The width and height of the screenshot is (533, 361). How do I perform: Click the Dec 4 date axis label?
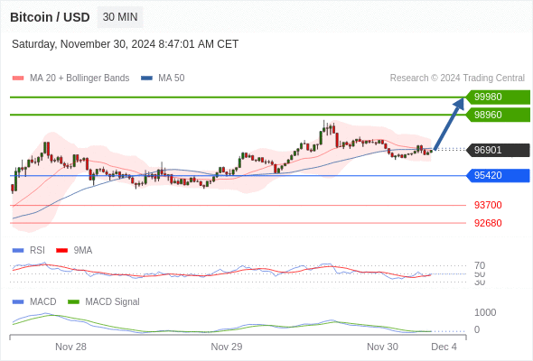(x=444, y=347)
